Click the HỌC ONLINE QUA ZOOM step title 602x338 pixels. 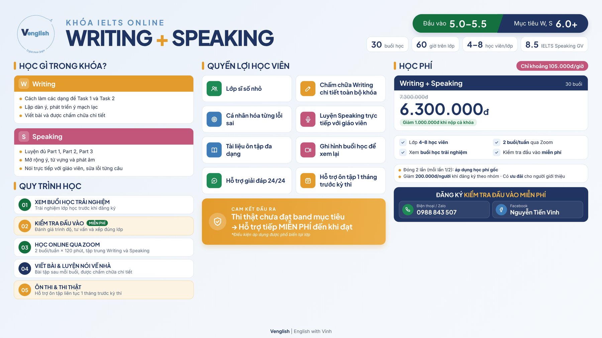[67, 244]
